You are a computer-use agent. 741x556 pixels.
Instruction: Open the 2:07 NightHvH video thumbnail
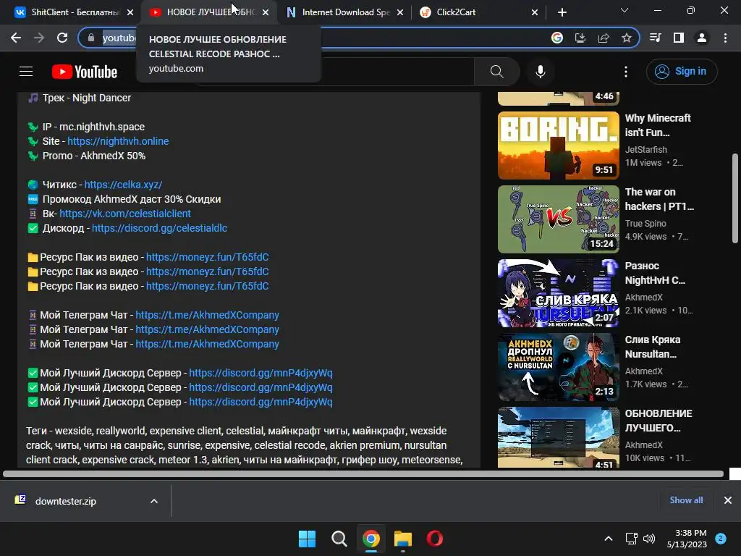(x=558, y=293)
